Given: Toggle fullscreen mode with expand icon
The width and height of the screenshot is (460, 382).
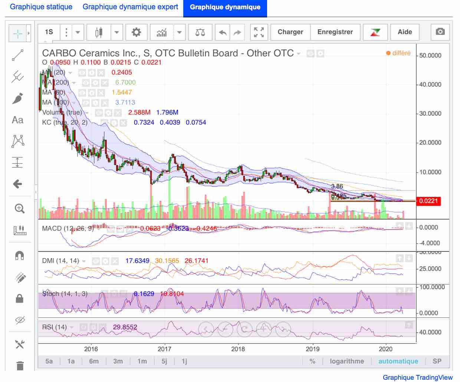Looking at the screenshot, I should point(259,32).
